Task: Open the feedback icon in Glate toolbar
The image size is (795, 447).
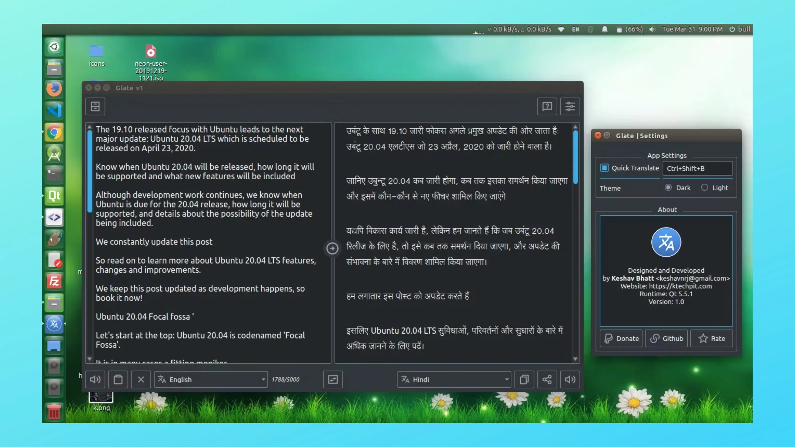Action: pos(547,107)
